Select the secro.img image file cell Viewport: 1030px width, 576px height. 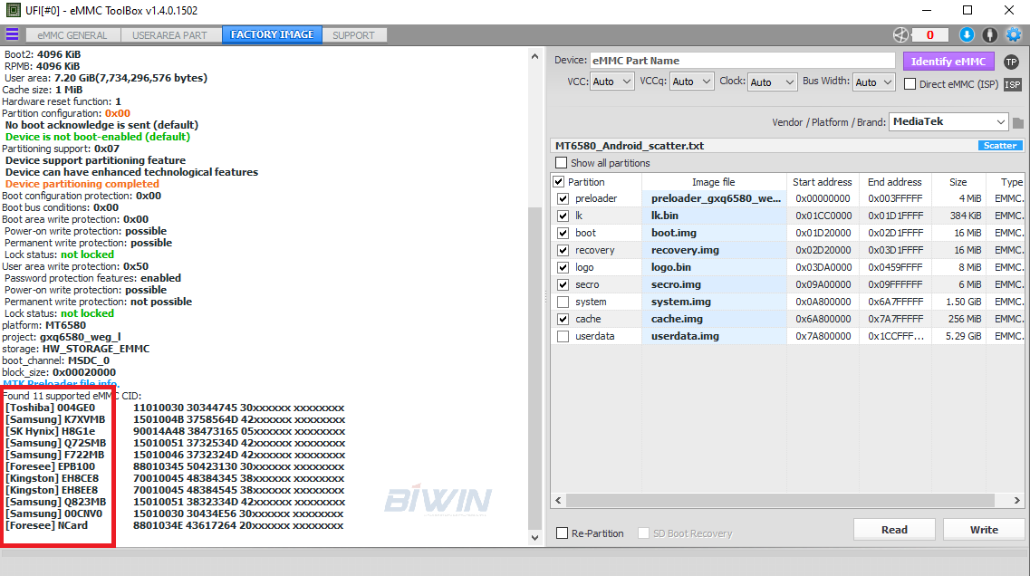click(714, 284)
